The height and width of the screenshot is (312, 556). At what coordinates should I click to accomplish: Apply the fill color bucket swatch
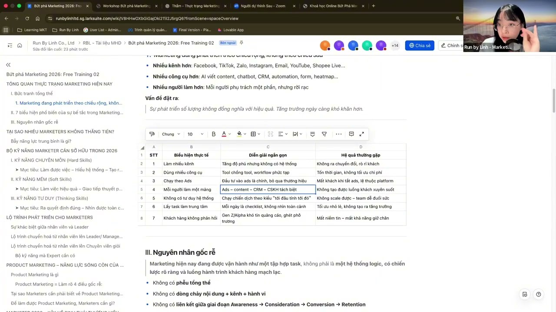coord(239,134)
